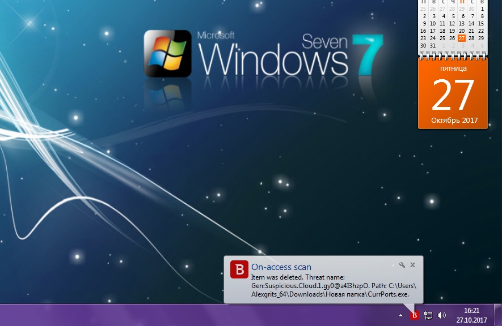Close the On-access scan notification balloon
This screenshot has width=502, height=326.
click(x=413, y=265)
